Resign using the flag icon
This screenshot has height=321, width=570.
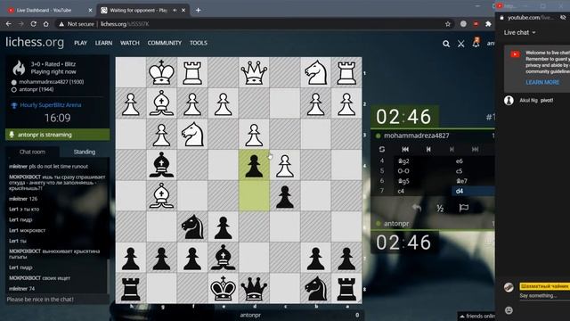(463, 208)
